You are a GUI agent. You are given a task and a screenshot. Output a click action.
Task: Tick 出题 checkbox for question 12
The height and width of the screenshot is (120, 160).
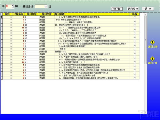click(x=135, y=30)
